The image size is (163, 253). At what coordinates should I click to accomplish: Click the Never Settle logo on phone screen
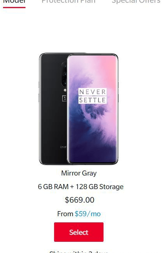pos(93,96)
